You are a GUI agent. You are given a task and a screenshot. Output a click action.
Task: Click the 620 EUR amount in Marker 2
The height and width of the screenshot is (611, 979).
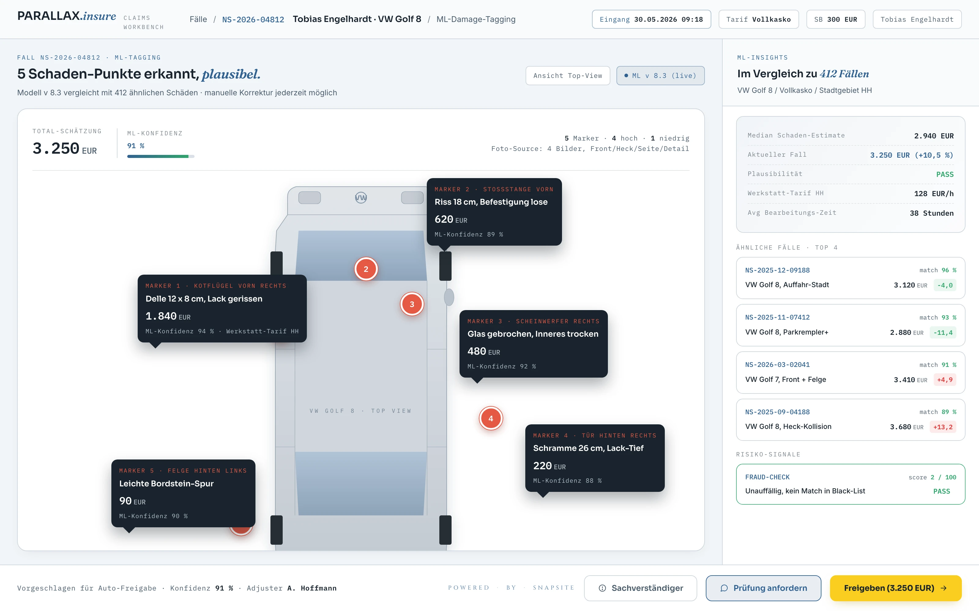[451, 219]
